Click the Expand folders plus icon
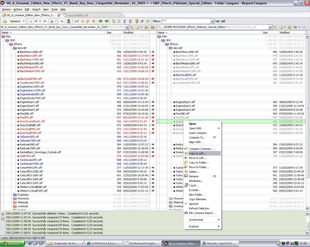 (52, 21)
